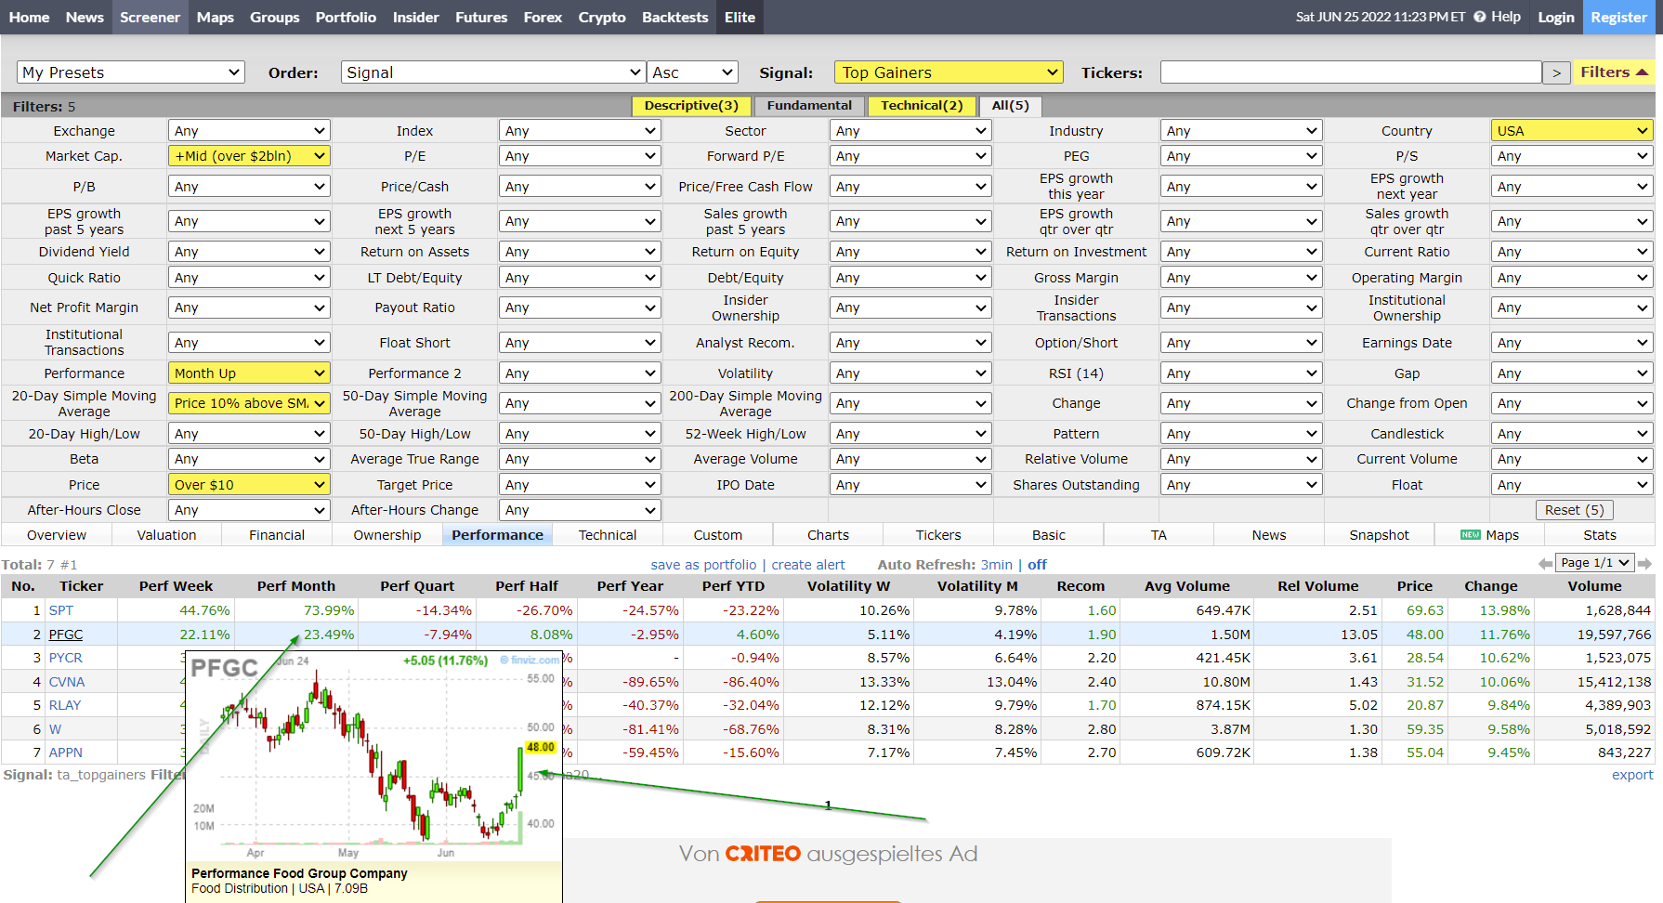Image resolution: width=1663 pixels, height=903 pixels.
Task: Click the Register button
Action: (x=1619, y=17)
